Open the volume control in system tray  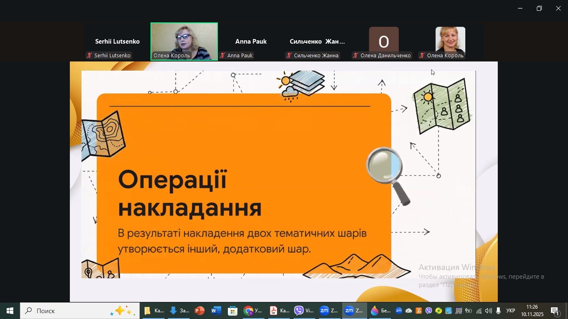coord(489,311)
